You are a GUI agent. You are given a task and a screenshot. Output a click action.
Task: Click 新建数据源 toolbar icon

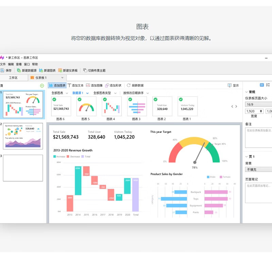click(x=19, y=70)
